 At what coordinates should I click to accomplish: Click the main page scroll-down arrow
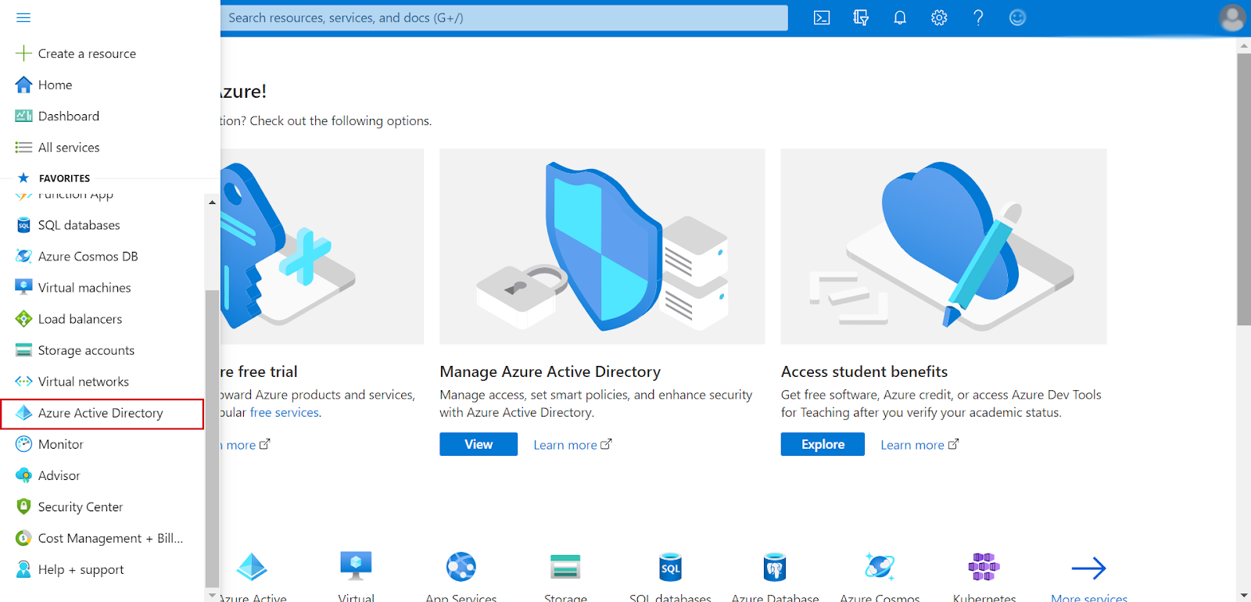tap(1244, 595)
